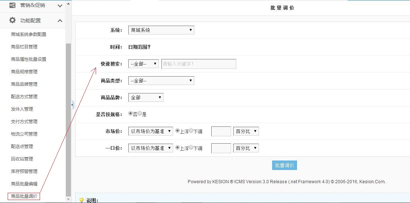Open the 快速搜索 --全部-- dropdown
The height and width of the screenshot is (203, 410).
click(143, 64)
